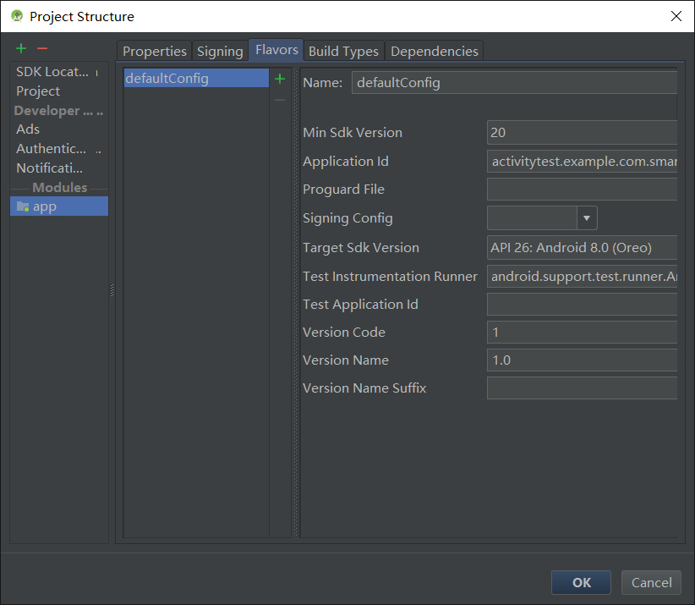This screenshot has height=605, width=695.
Task: Click the green add flavor plus icon
Action: (280, 79)
